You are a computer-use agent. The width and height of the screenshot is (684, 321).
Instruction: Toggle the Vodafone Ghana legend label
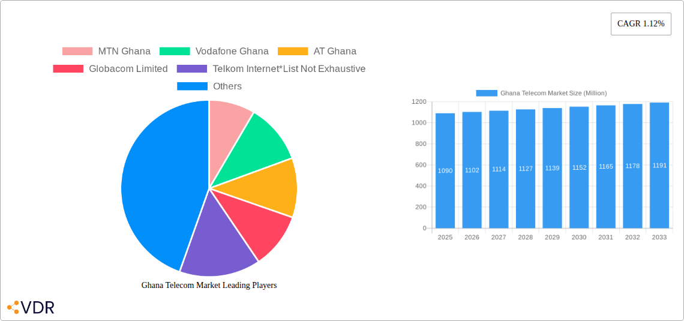(232, 52)
